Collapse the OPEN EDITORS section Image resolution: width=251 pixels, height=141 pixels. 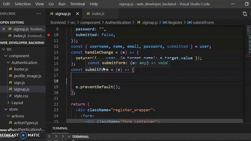point(12,23)
